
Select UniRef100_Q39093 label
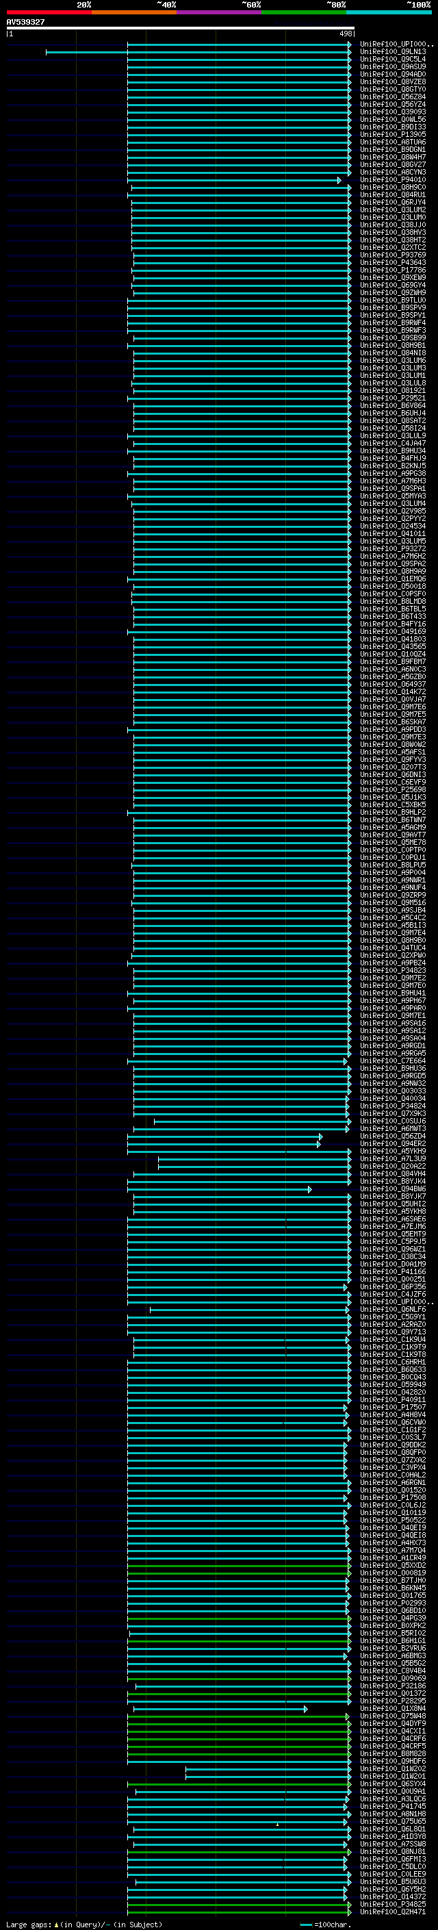(393, 112)
